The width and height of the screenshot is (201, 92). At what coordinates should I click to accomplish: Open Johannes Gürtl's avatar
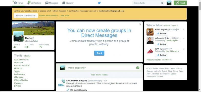tap(150, 41)
